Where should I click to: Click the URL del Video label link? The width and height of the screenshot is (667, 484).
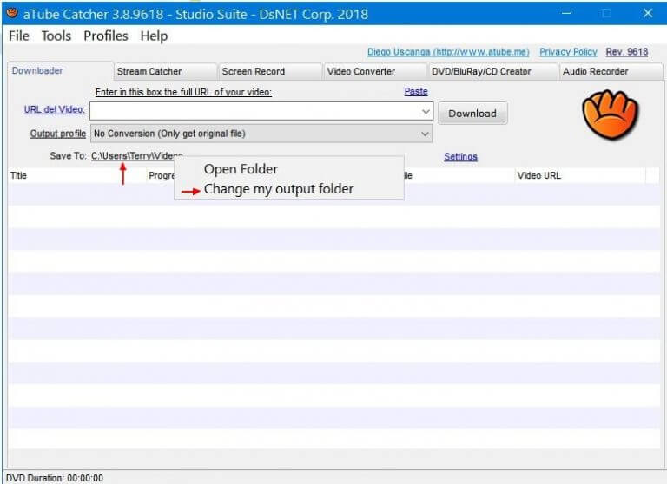(55, 109)
